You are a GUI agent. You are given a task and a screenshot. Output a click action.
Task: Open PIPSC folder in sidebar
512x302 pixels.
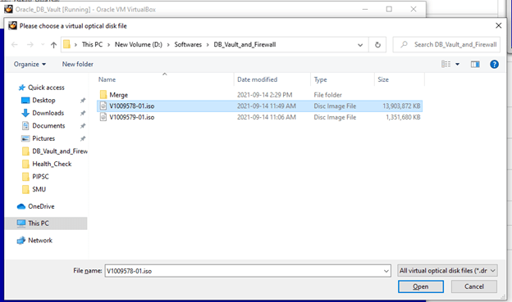coord(40,176)
